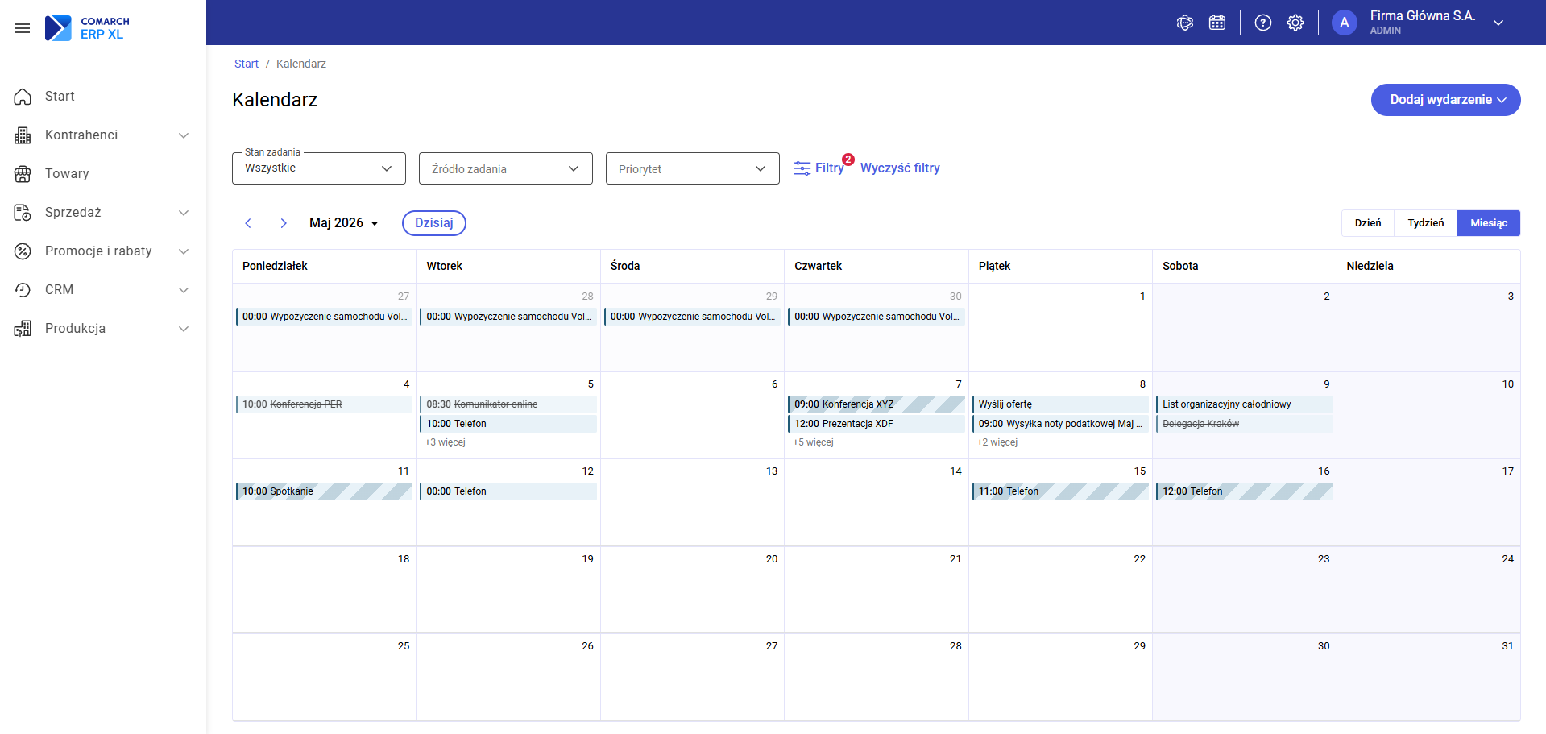Screen dimensions: 1546x734
Task: Switch calendar to Tydzień view
Action: point(1426,223)
